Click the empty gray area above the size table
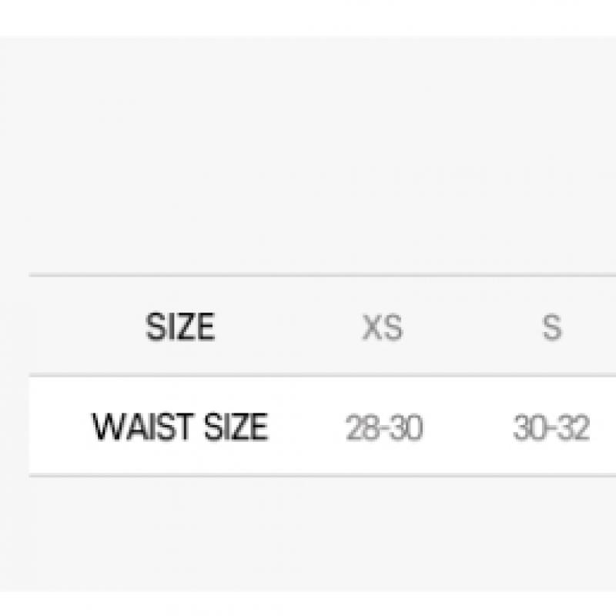The width and height of the screenshot is (616, 616). (x=308, y=154)
